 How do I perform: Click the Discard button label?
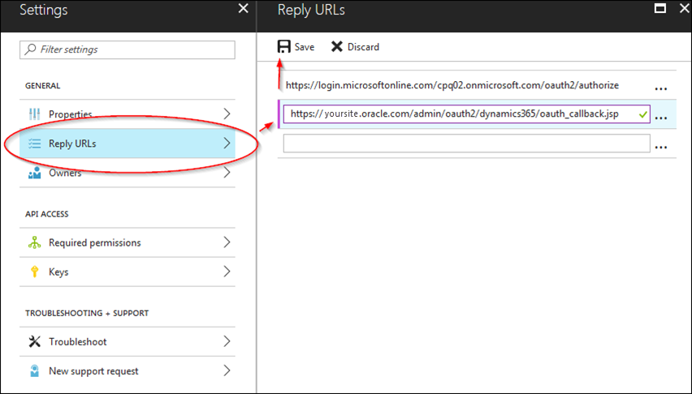click(363, 47)
